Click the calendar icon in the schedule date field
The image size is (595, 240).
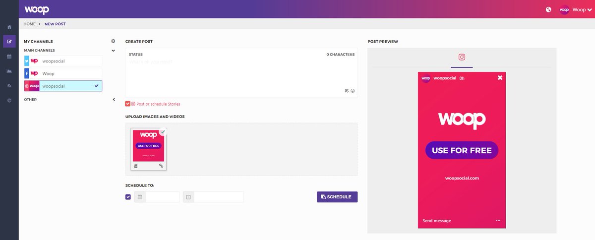click(140, 197)
